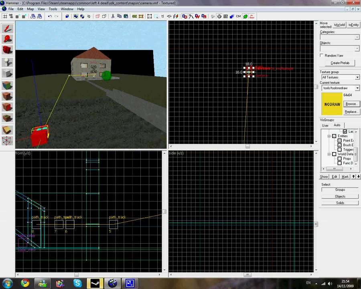Open the Current texture dropdown
The height and width of the screenshot is (289, 361).
pos(357,88)
